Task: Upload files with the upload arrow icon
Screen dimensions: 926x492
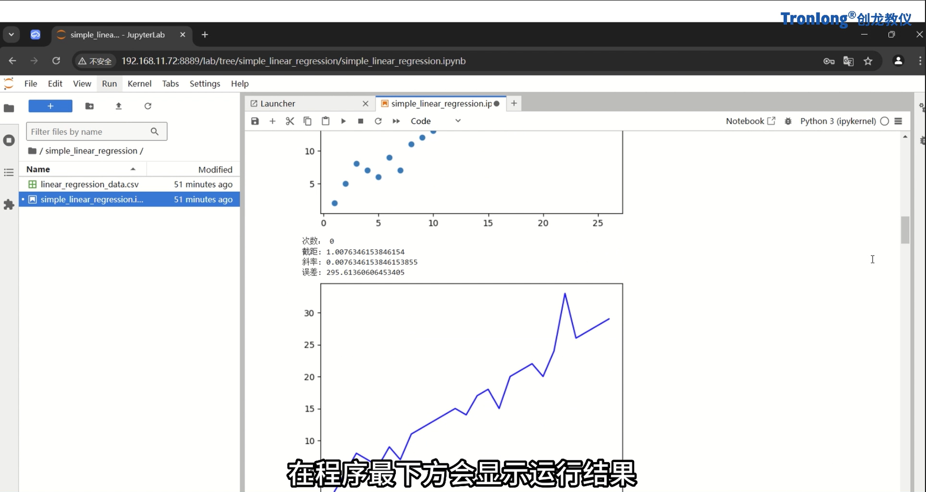Action: tap(119, 106)
